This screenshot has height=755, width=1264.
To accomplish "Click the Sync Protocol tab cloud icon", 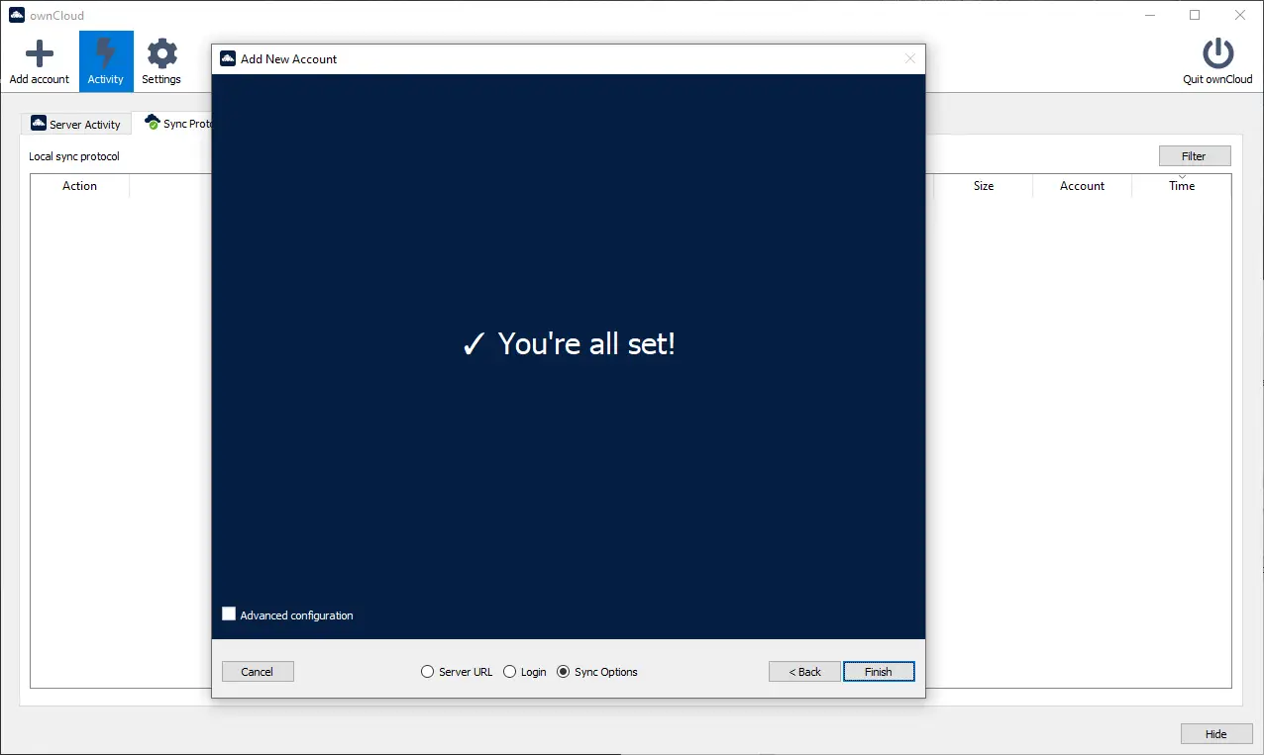I will coord(152,123).
